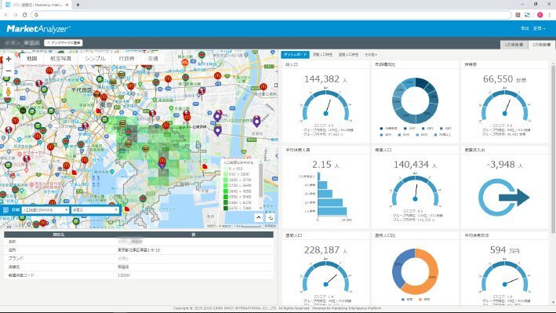
Task: Open the ダッシュボード tab
Action: [295, 55]
